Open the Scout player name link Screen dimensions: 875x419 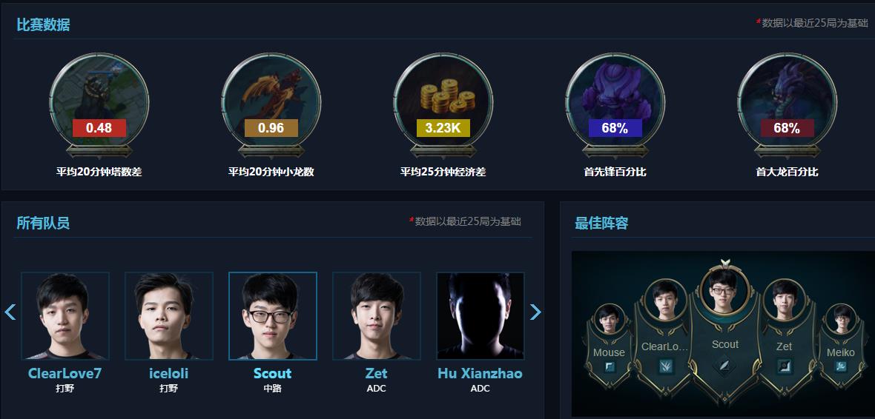click(x=272, y=373)
